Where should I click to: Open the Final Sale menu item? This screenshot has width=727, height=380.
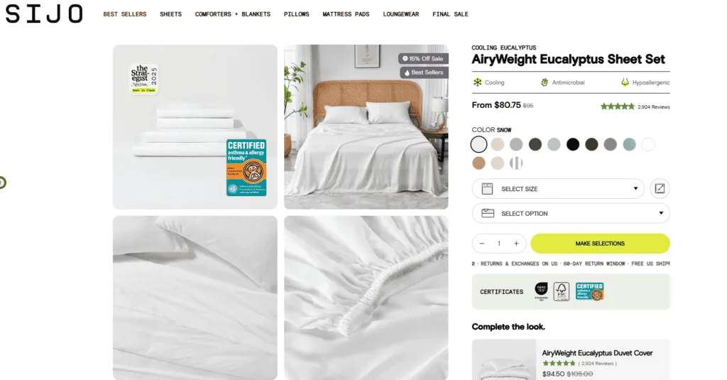pos(450,14)
